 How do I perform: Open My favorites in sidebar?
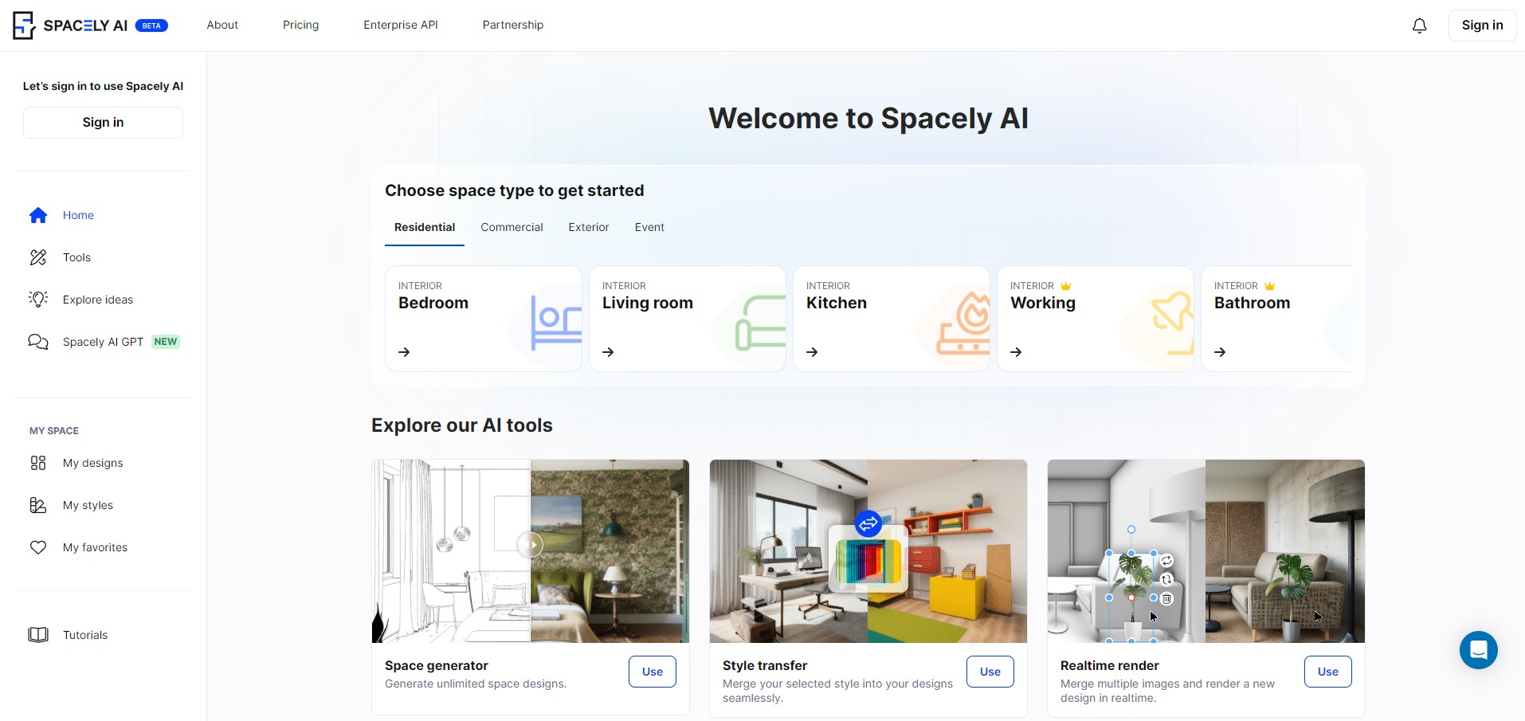click(x=95, y=547)
